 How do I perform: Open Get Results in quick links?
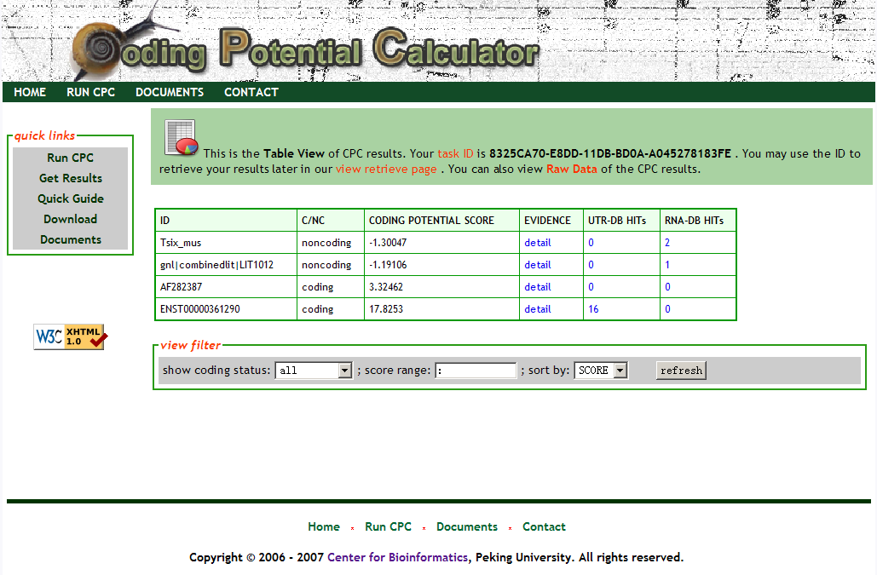(71, 178)
